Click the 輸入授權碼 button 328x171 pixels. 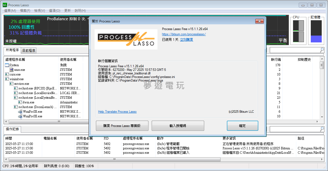click(178, 126)
